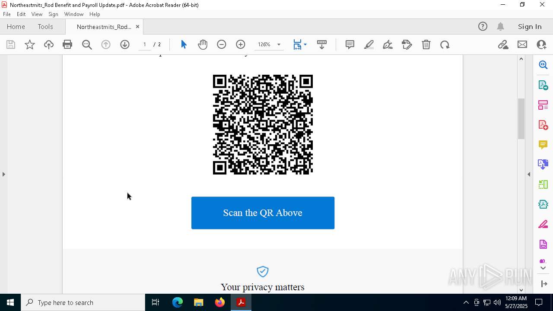Click the page number field
Image resolution: width=553 pixels, height=311 pixels.
[145, 44]
